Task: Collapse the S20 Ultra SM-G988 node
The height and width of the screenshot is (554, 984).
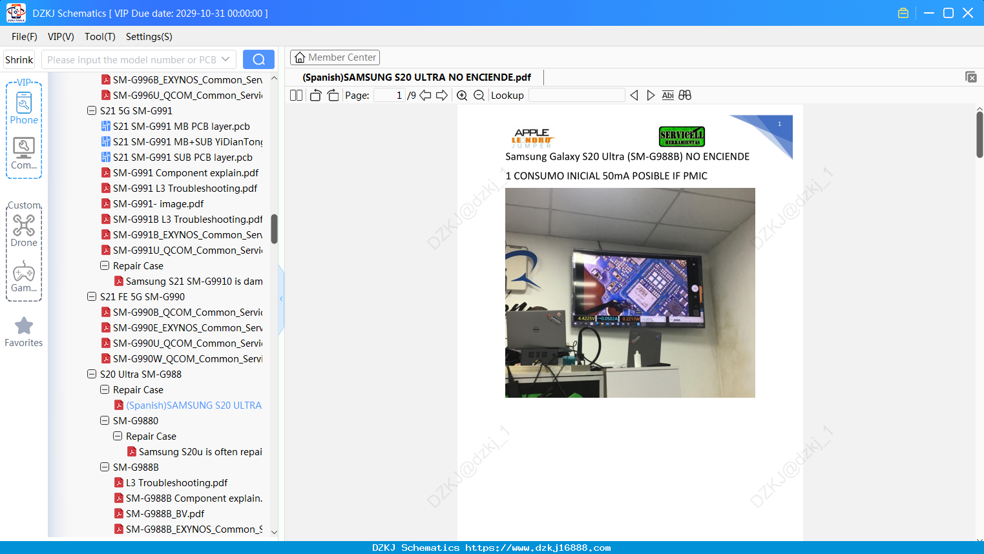Action: click(92, 374)
